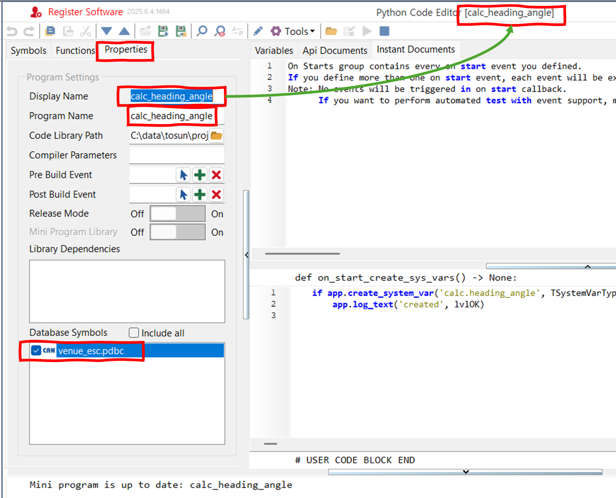
Task: Click the Pre Build Event field
Action: point(152,175)
